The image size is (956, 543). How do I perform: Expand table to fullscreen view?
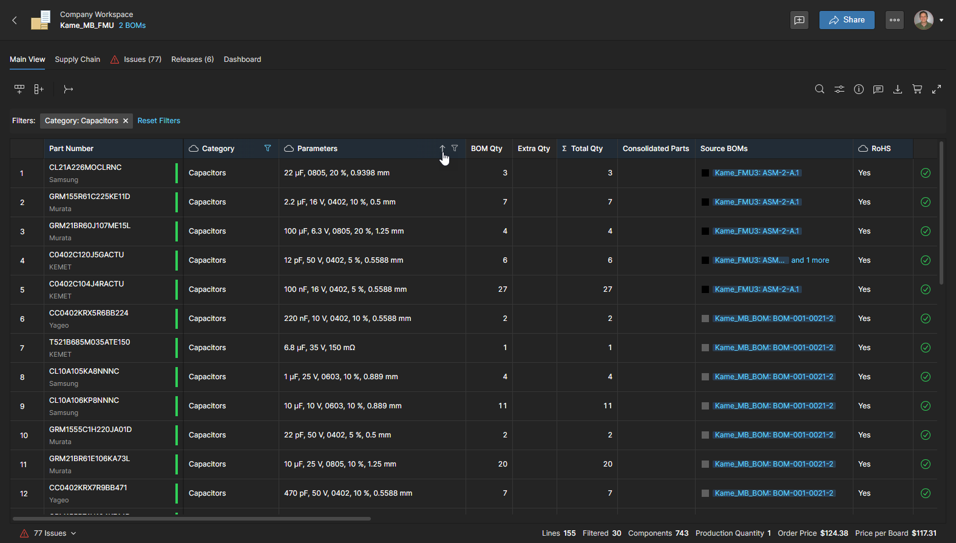pyautogui.click(x=937, y=89)
